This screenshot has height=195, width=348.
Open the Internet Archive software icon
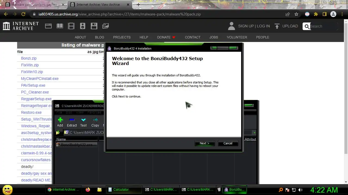[94, 26]
